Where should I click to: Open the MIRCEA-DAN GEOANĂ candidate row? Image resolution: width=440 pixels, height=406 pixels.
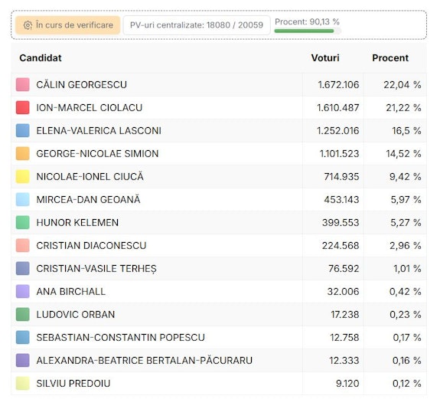click(219, 199)
